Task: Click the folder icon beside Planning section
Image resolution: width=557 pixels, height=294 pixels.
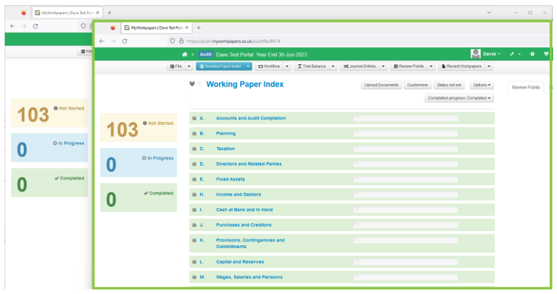Action: pyautogui.click(x=194, y=134)
